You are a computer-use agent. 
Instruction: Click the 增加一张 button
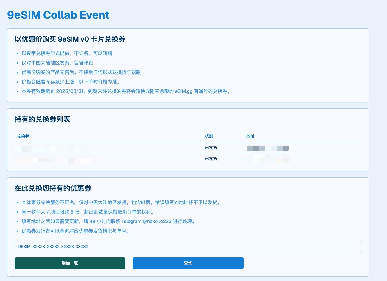70,263
